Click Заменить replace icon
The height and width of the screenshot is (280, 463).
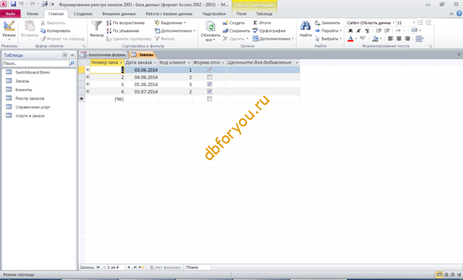point(318,23)
